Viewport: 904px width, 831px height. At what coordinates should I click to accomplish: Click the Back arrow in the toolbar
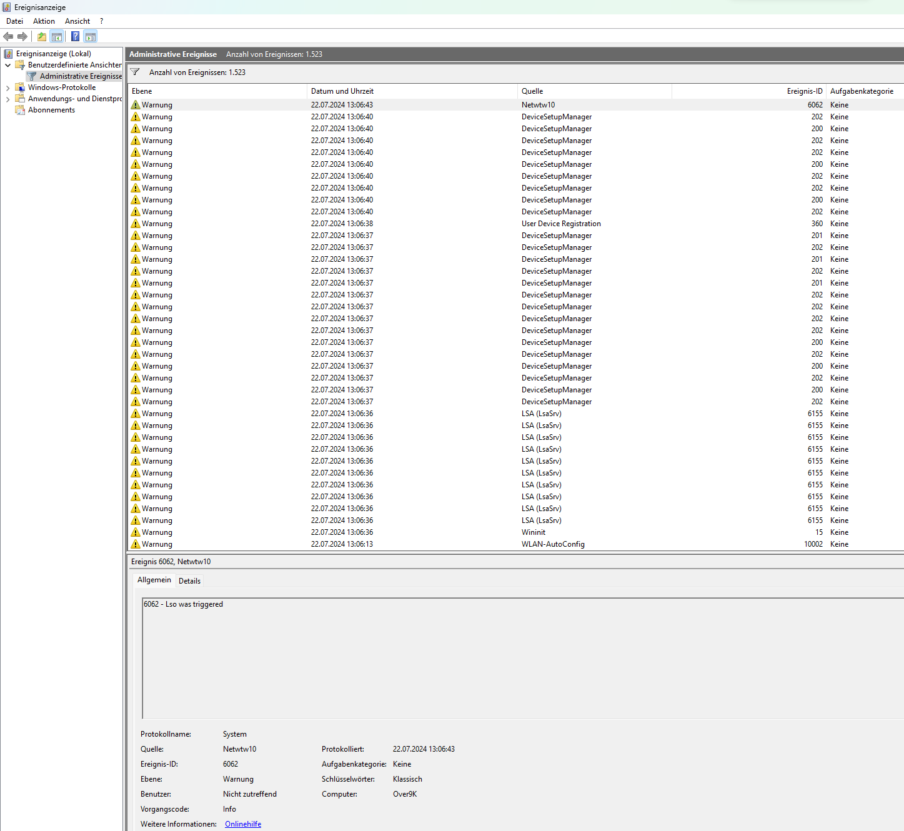8,36
